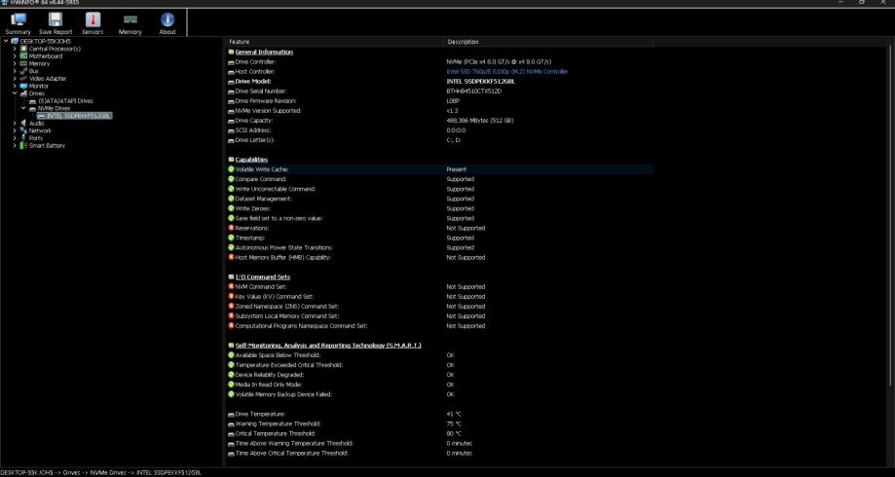Collapse the NVMe Drives subtree

23,107
